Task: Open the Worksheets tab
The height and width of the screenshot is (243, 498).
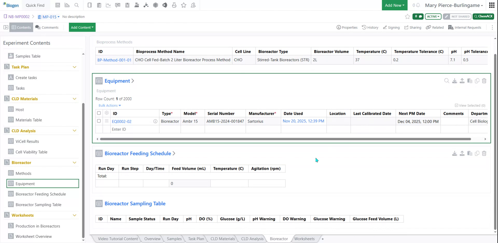Action: [x=304, y=239]
